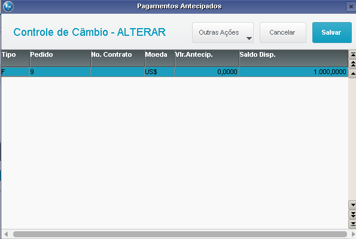This screenshot has height=239, width=356.
Task: Go down one page with double-down arrow
Action: tap(352, 215)
